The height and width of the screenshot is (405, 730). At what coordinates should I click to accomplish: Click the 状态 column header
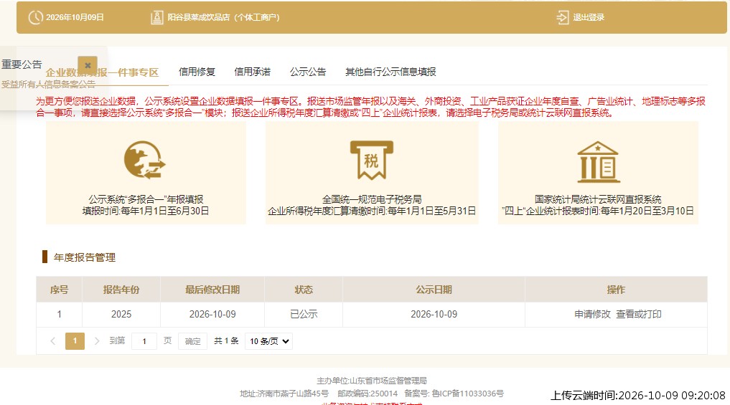click(304, 290)
